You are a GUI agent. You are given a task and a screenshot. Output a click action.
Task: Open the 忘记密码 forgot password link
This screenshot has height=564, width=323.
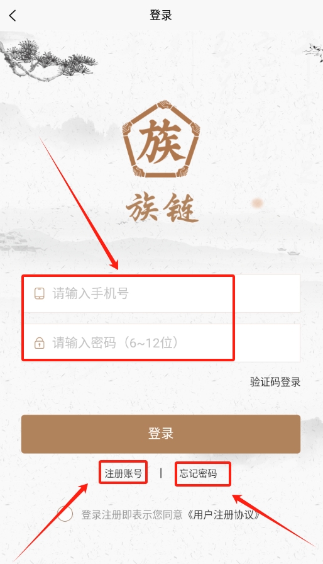(198, 473)
